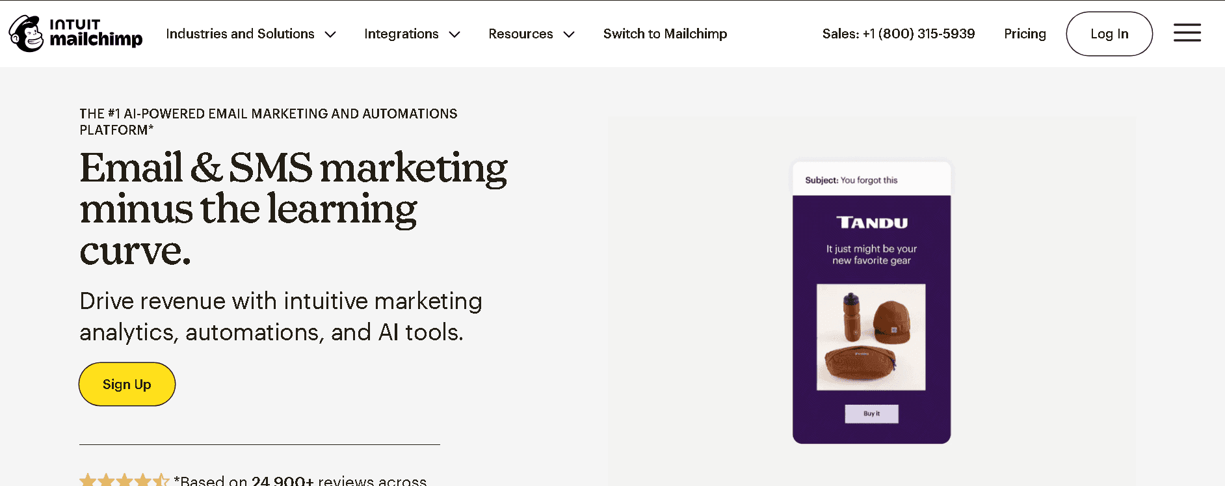1225x486 pixels.
Task: Click the Log In button
Action: click(1109, 34)
